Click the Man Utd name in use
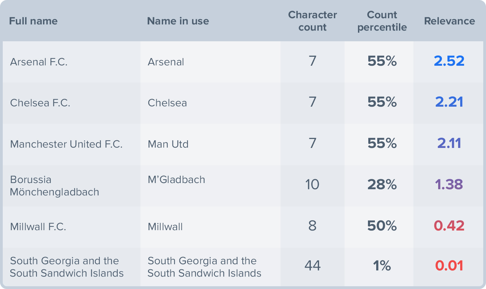The image size is (486, 289). pos(168,144)
